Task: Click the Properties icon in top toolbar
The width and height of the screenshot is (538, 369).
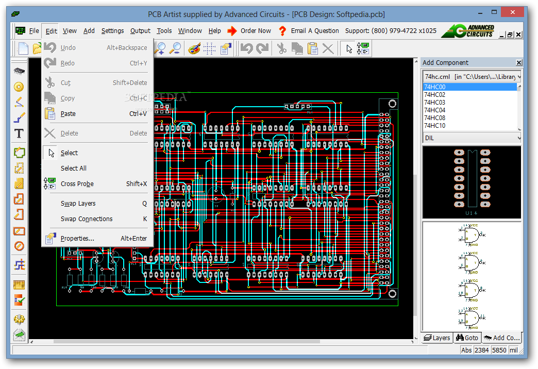Action: click(x=225, y=48)
